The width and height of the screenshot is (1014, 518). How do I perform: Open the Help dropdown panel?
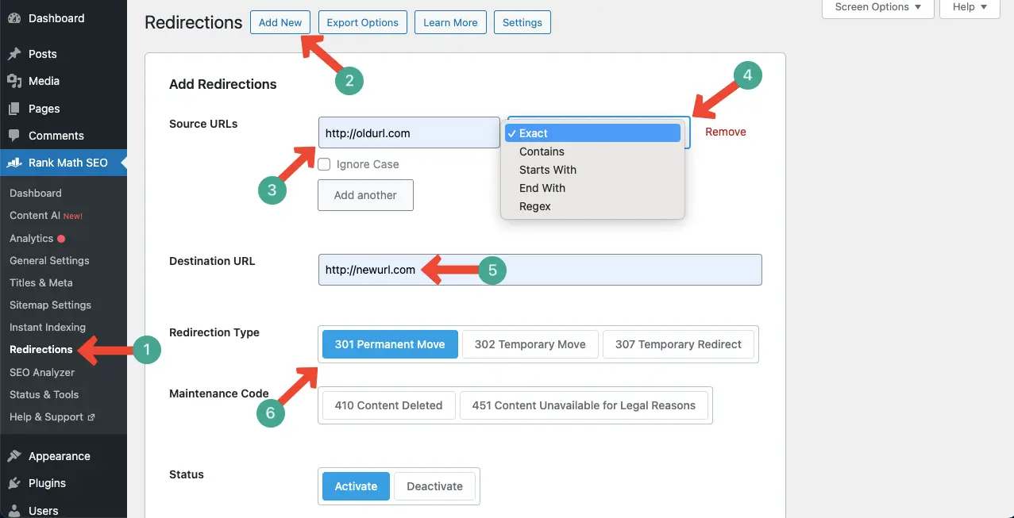pos(969,7)
